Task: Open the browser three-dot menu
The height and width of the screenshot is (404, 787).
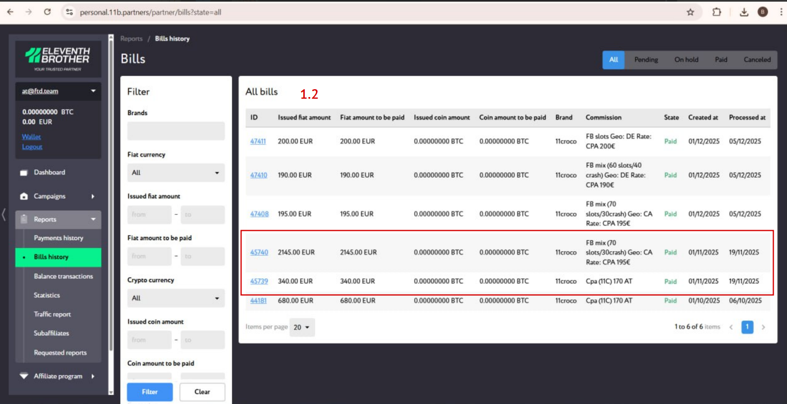Action: [781, 12]
